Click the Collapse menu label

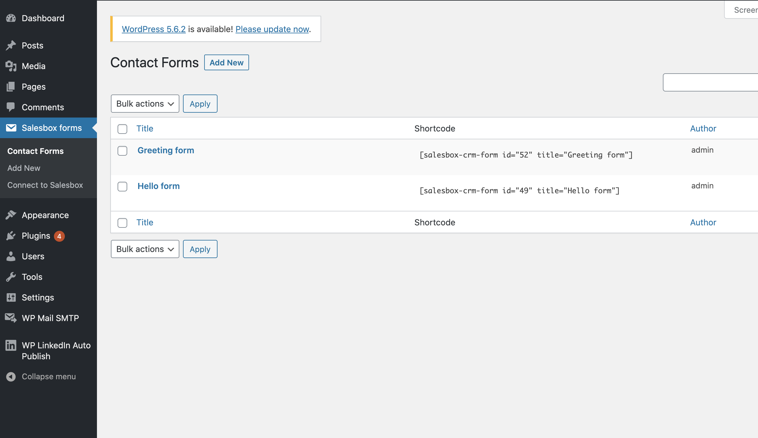[49, 377]
